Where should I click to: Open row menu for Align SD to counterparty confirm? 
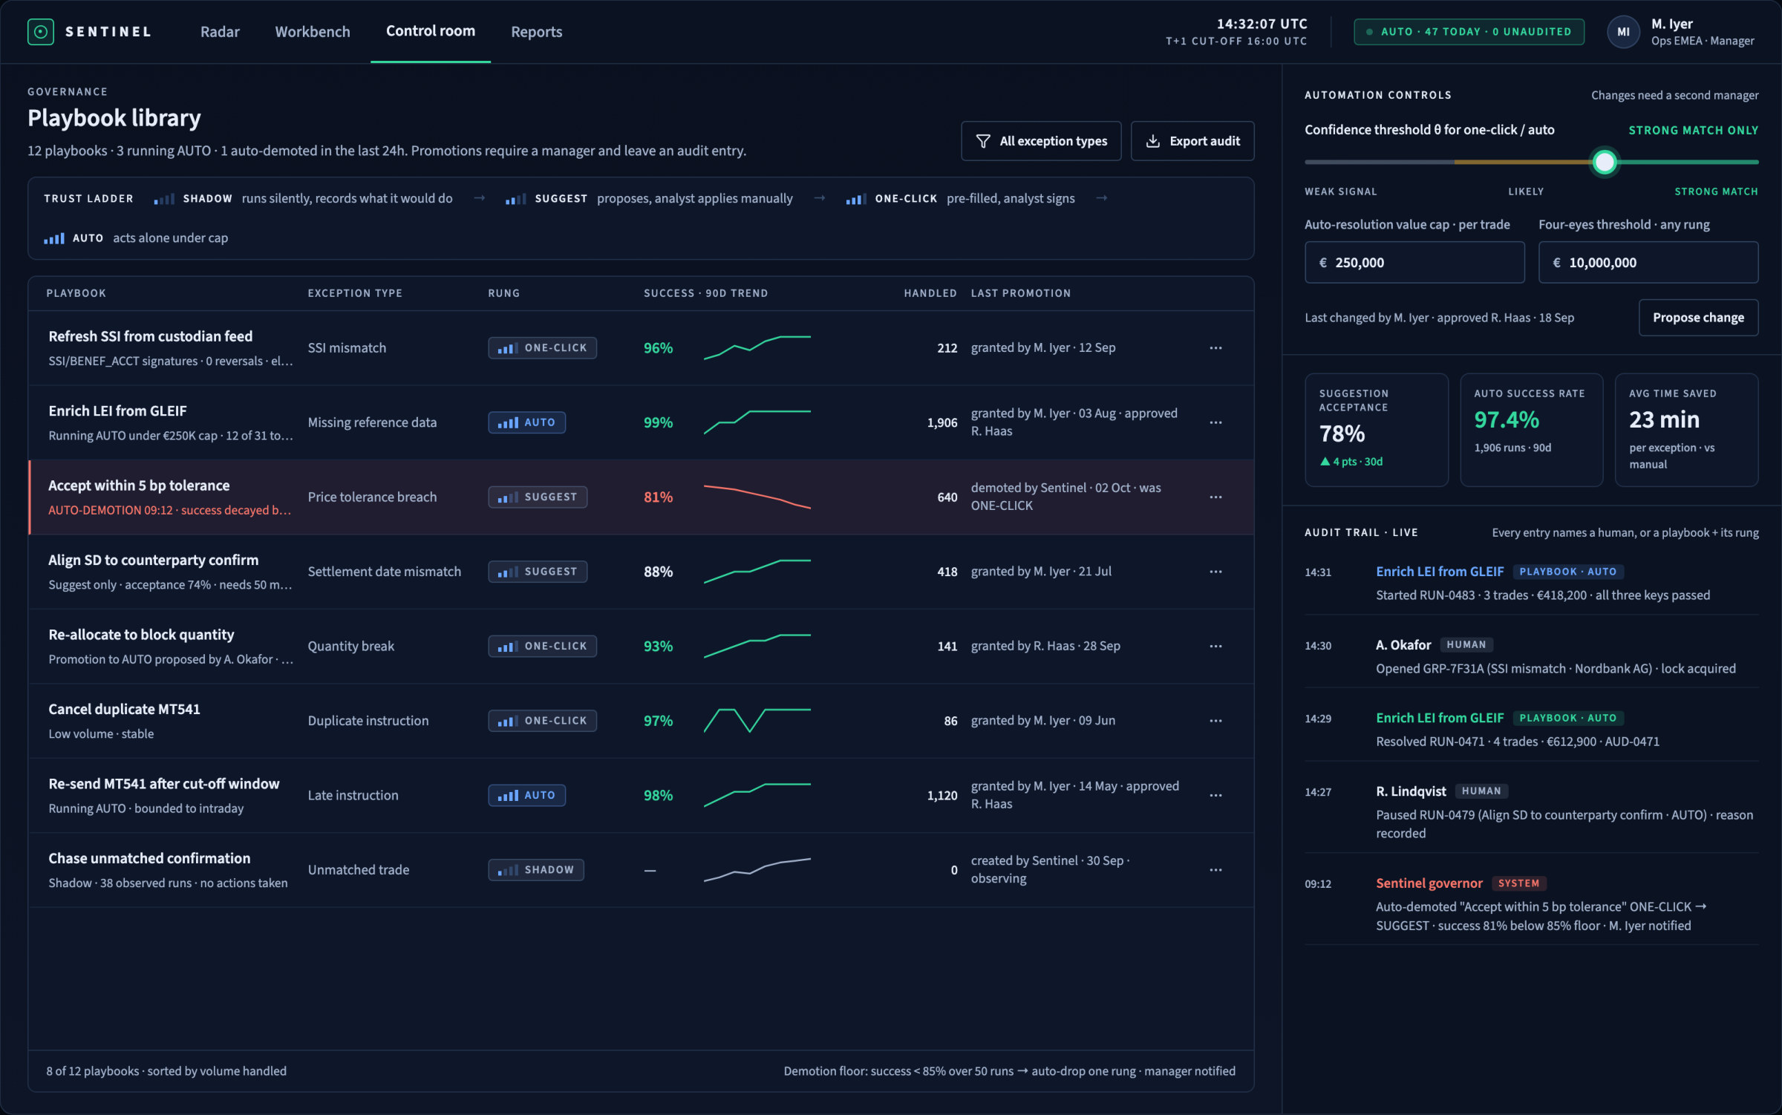click(x=1215, y=572)
